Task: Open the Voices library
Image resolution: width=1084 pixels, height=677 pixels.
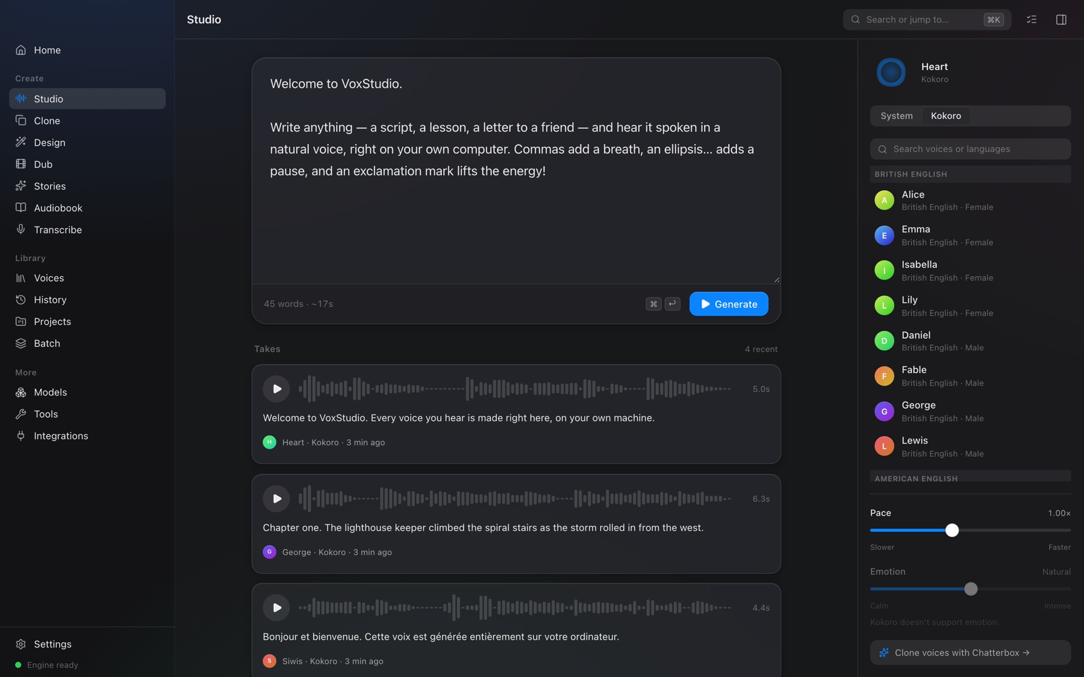Action: (87, 278)
